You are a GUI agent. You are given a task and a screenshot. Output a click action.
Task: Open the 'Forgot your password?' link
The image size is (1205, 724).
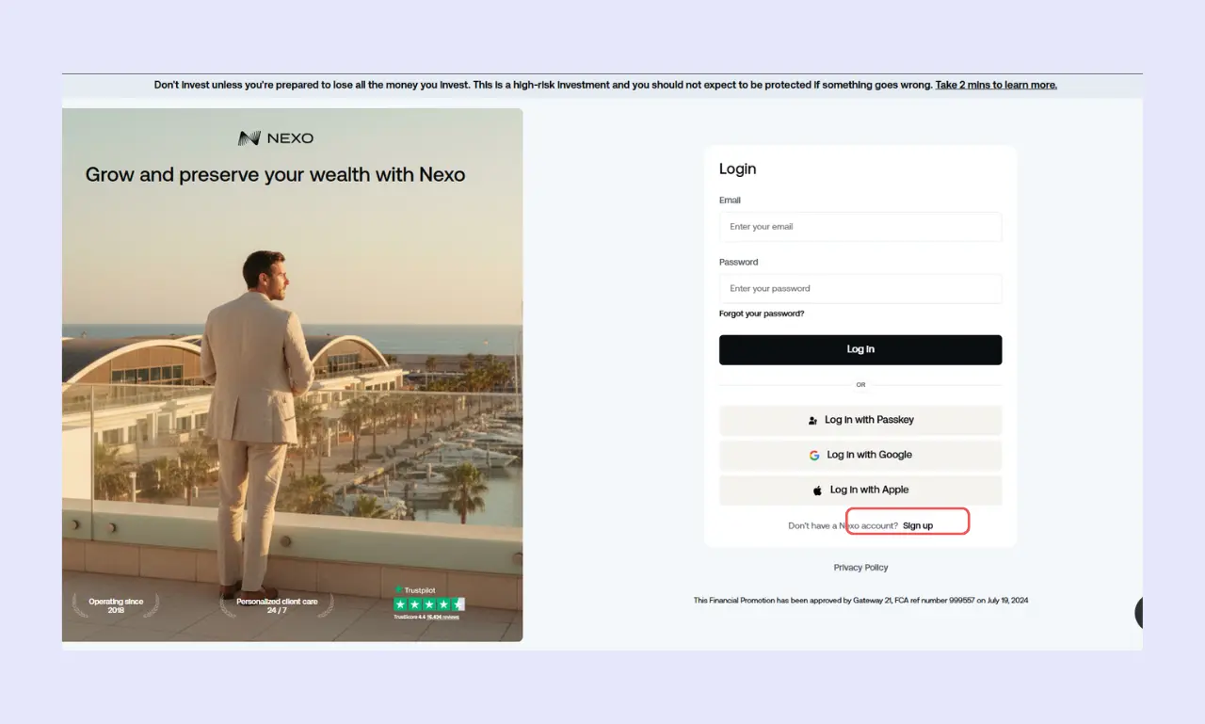coord(762,314)
